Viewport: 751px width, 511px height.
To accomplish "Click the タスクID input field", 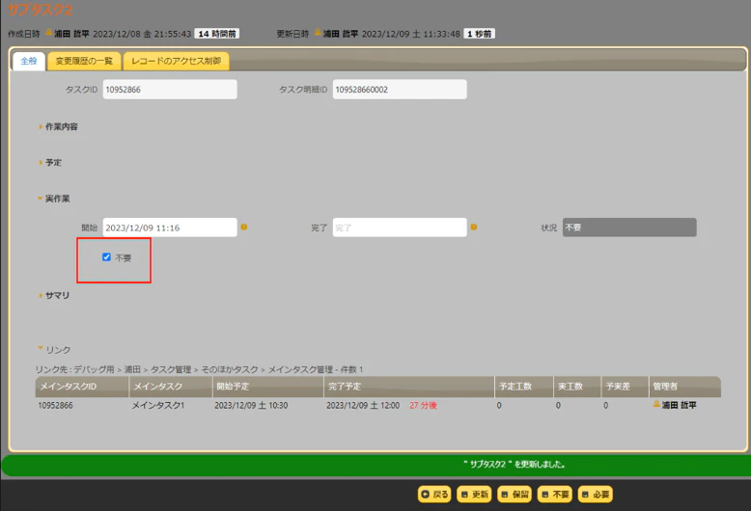I will (x=170, y=90).
